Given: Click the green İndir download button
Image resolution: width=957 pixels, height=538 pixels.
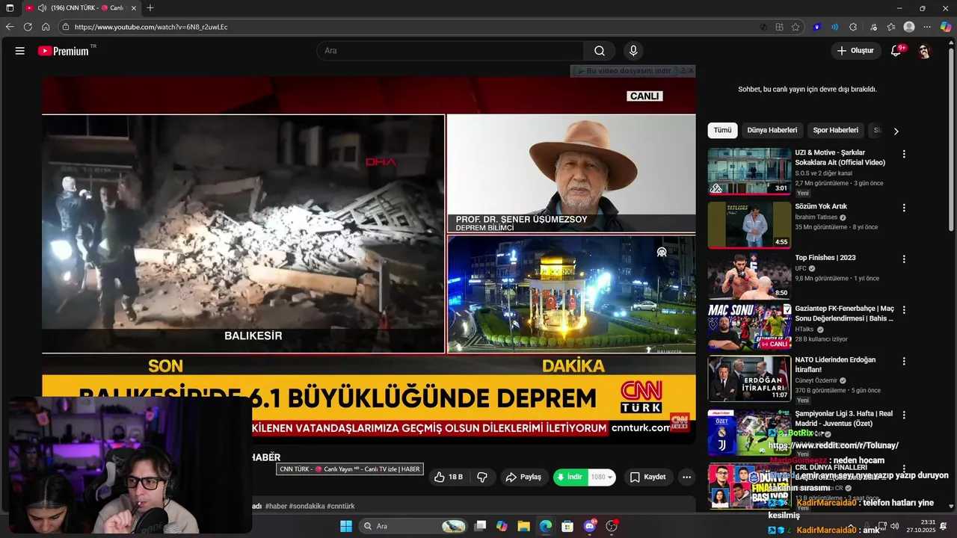Looking at the screenshot, I should pos(570,477).
